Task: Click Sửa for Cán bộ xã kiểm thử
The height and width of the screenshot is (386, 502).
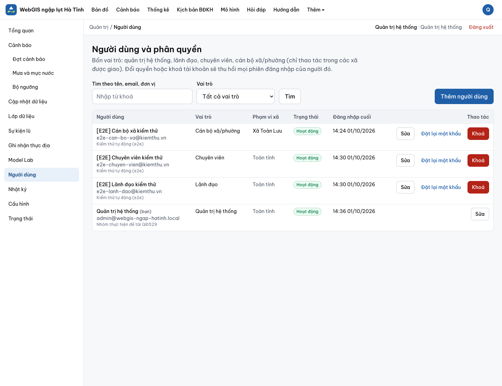Action: tap(405, 134)
